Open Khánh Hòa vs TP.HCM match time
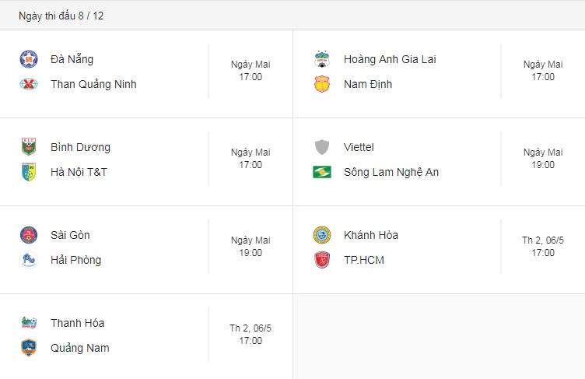The width and height of the screenshot is (585, 379). click(543, 252)
